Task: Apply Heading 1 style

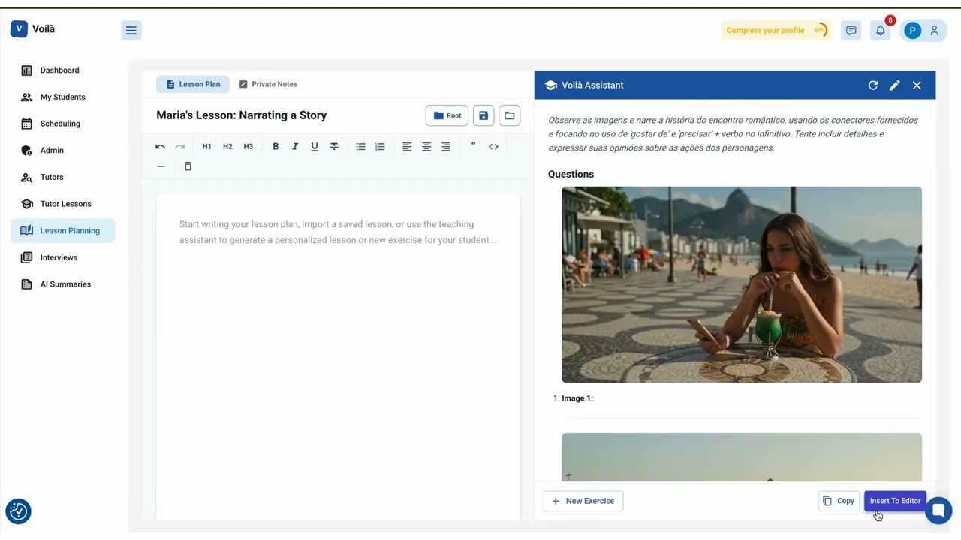Action: point(206,147)
